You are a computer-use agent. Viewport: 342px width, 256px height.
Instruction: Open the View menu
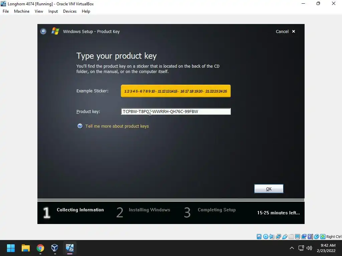point(39,11)
